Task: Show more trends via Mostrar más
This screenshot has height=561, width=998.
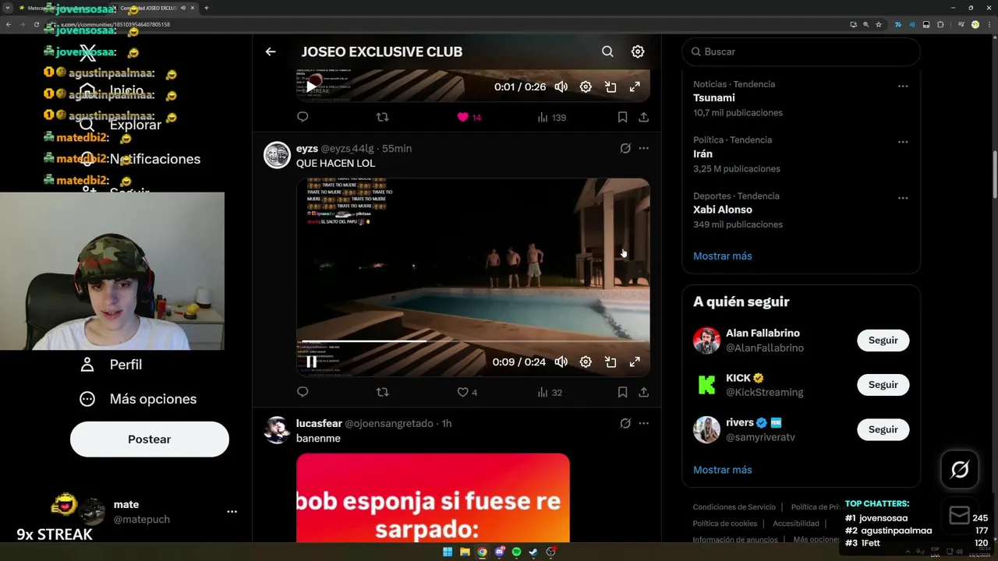Action: 723,256
